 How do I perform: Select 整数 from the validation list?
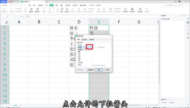pos(80,52)
